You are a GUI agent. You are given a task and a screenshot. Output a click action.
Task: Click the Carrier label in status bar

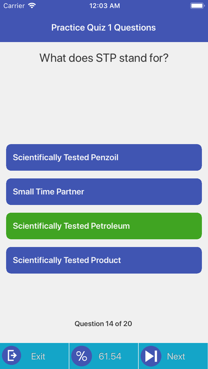pyautogui.click(x=14, y=6)
